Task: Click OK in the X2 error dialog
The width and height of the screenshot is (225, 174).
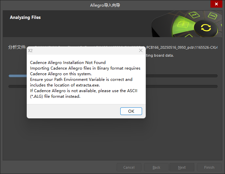Action: click(131, 111)
